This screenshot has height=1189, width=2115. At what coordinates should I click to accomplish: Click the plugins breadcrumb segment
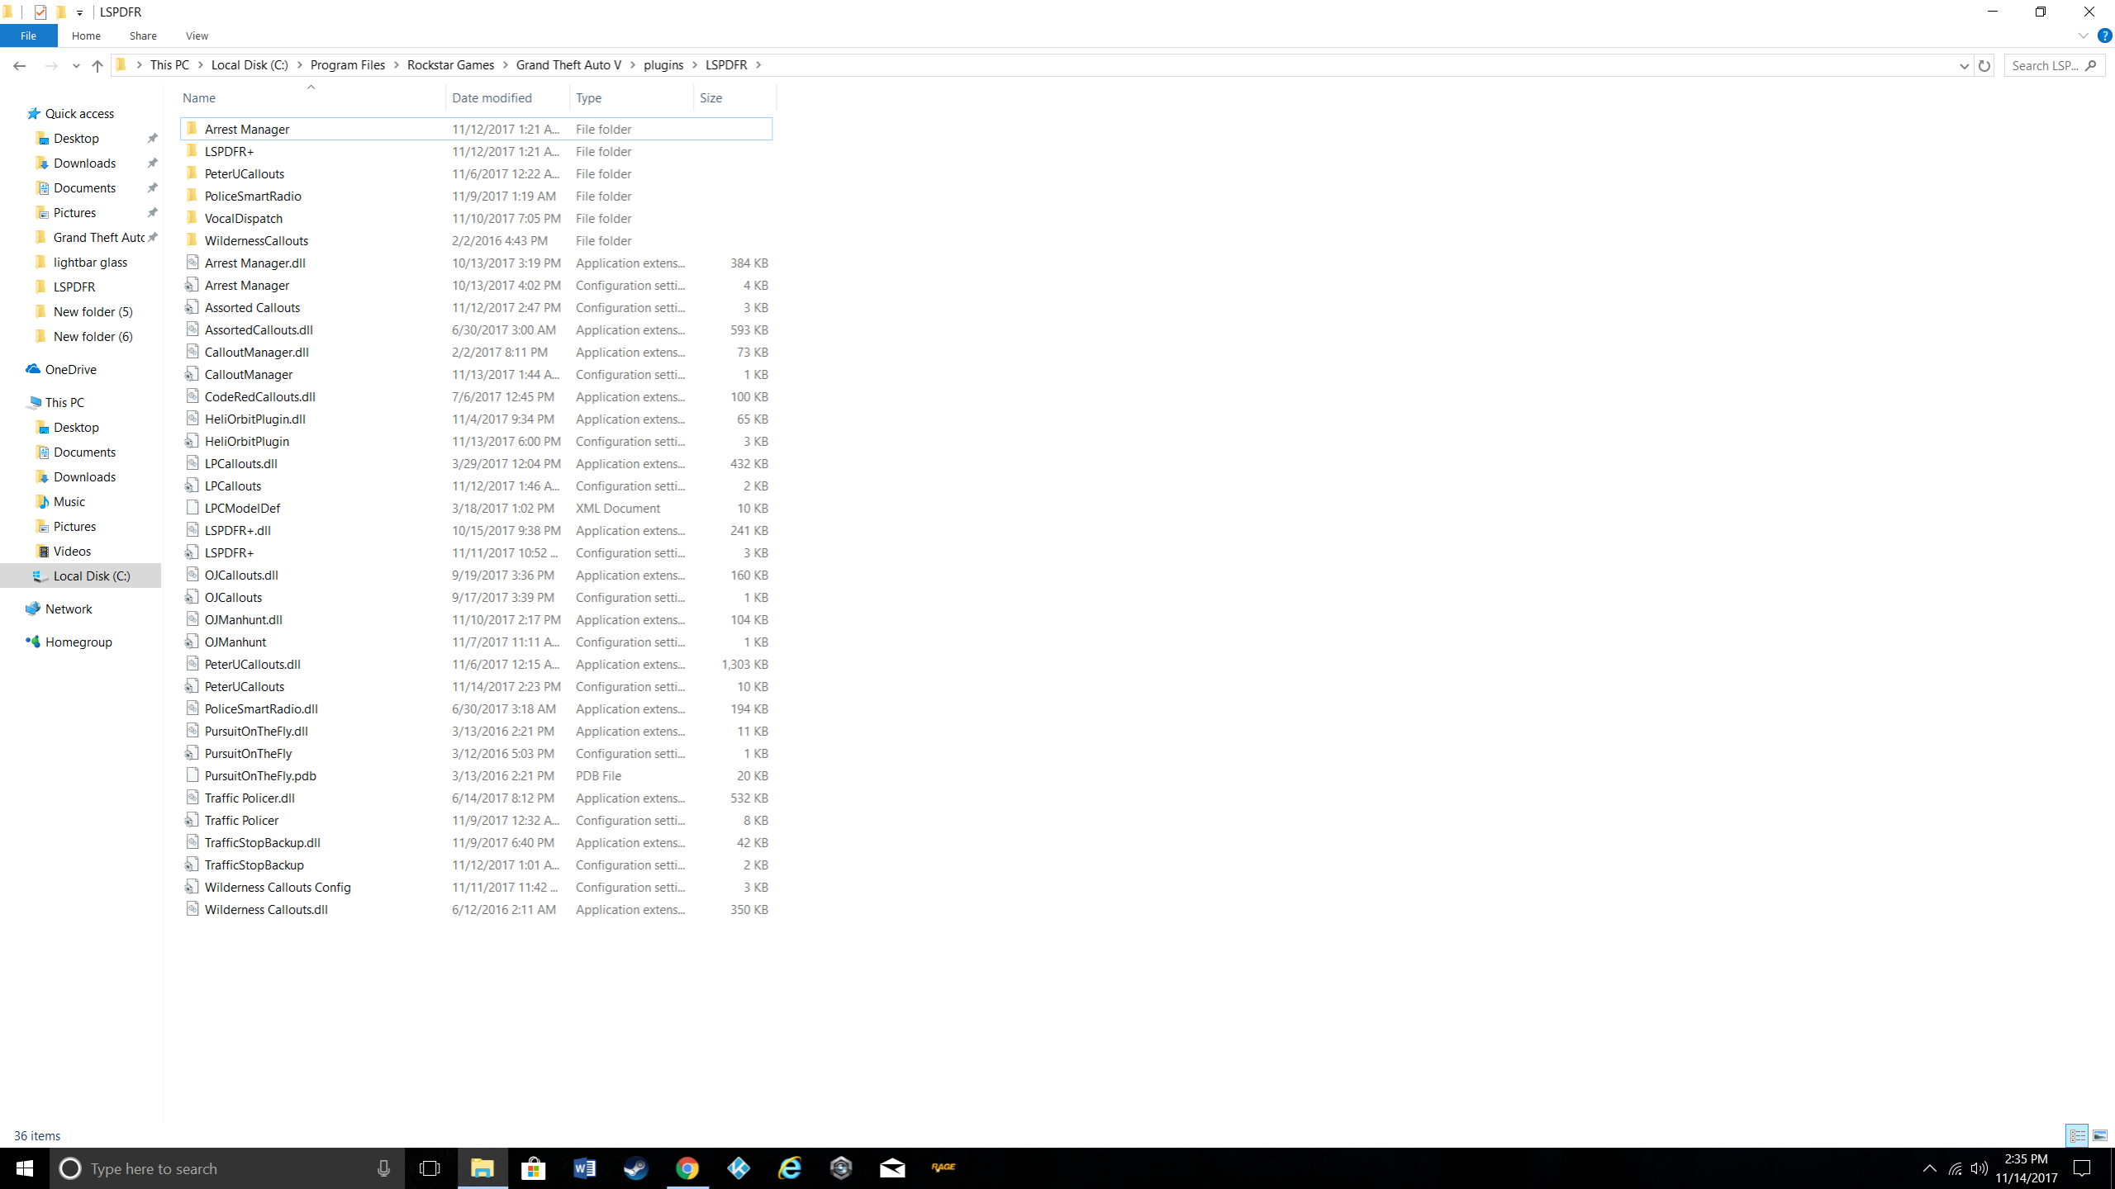tap(663, 65)
